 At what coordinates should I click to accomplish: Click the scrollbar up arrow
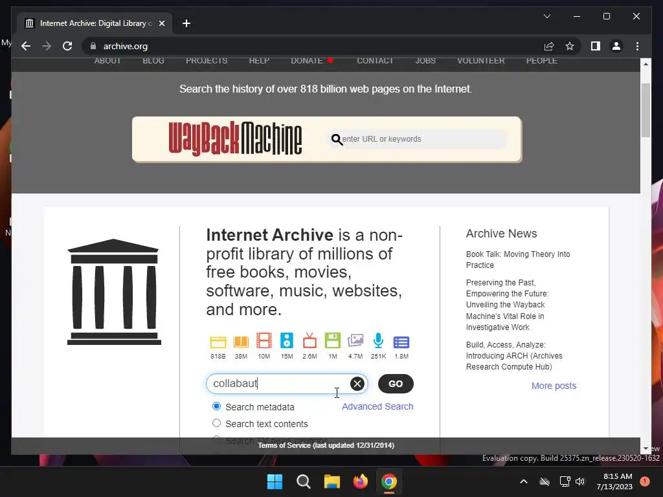(646, 64)
